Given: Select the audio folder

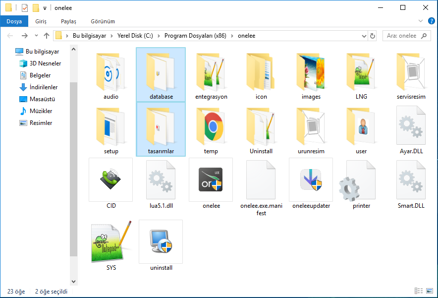Looking at the screenshot, I should click(111, 75).
